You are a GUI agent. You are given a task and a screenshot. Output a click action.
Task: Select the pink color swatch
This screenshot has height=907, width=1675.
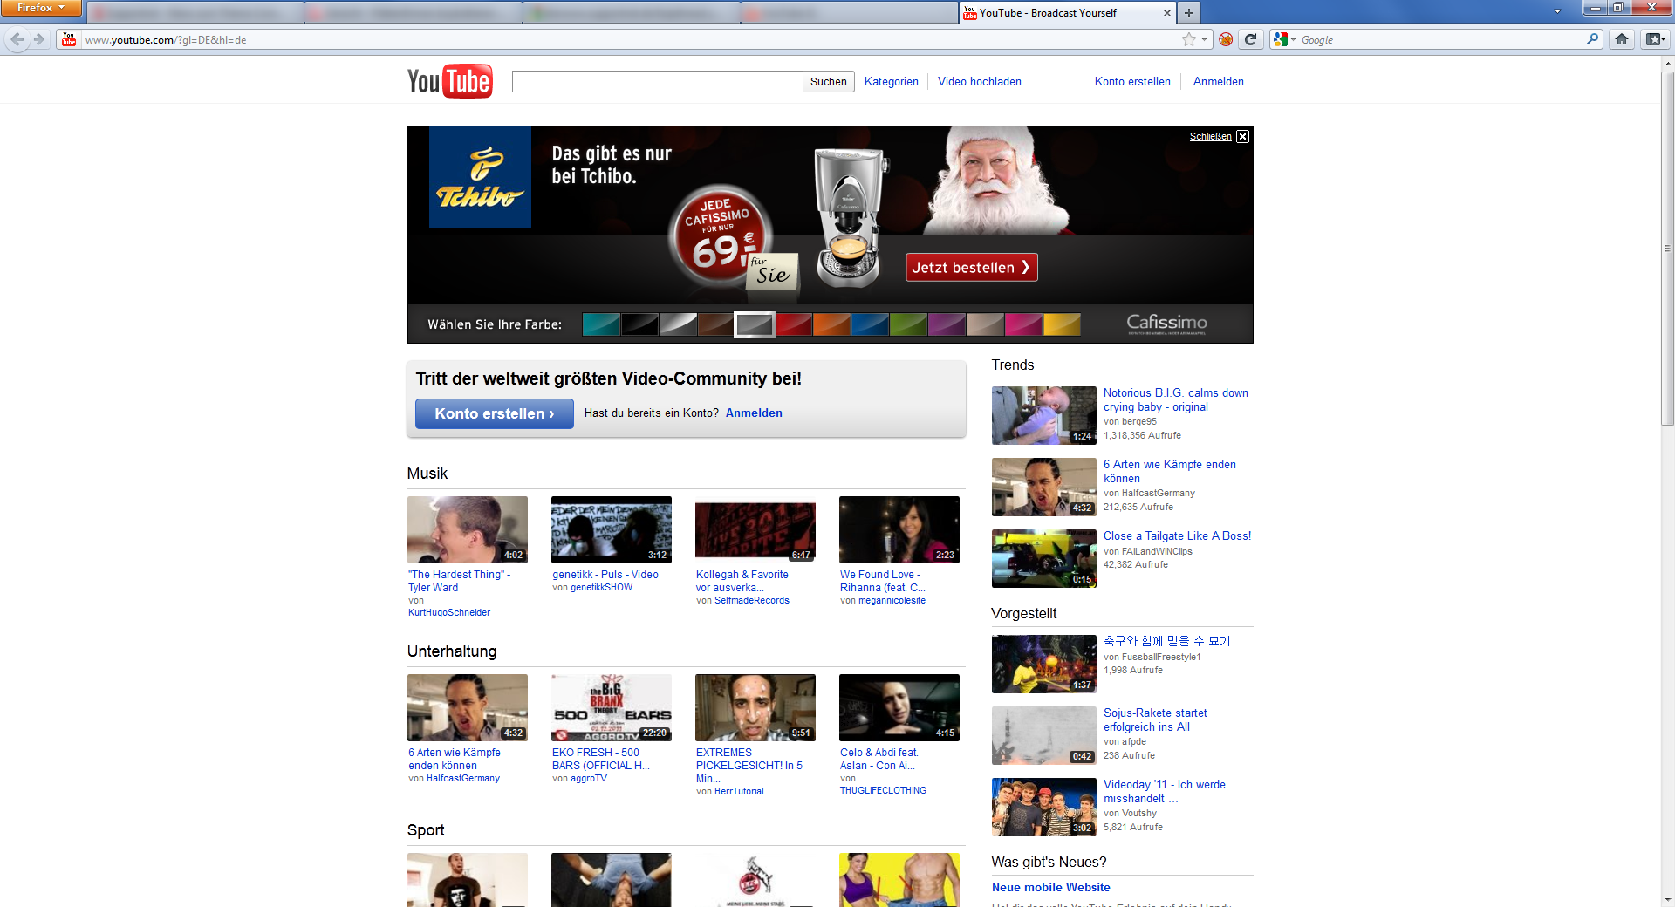1023,324
